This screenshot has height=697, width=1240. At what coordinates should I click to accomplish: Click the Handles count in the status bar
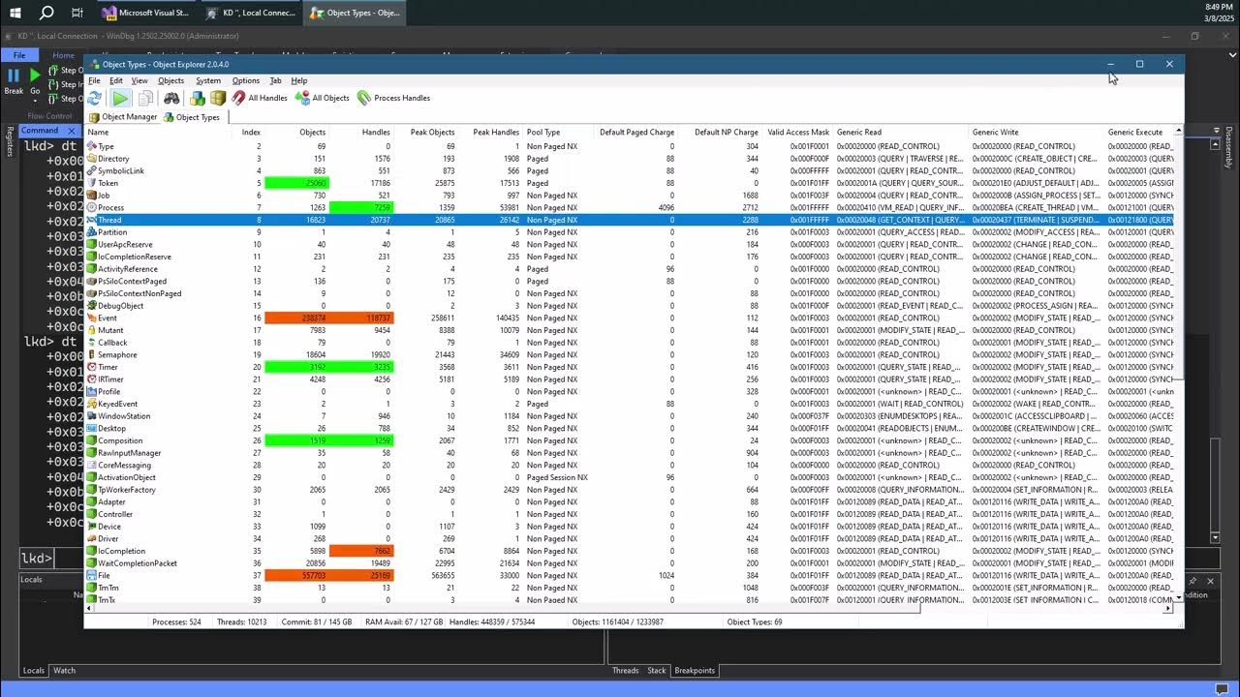coord(492,621)
